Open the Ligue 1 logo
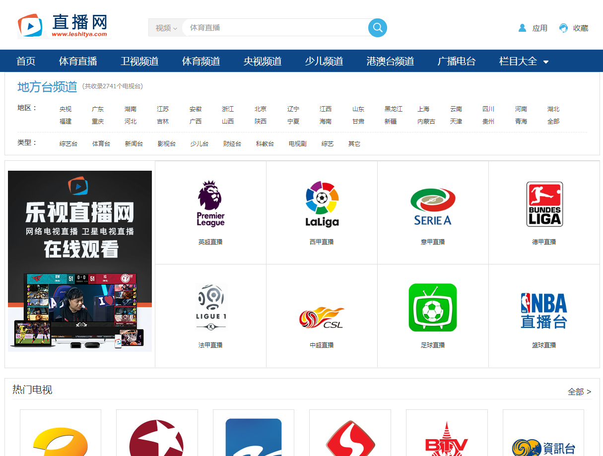This screenshot has width=603, height=456. click(211, 307)
